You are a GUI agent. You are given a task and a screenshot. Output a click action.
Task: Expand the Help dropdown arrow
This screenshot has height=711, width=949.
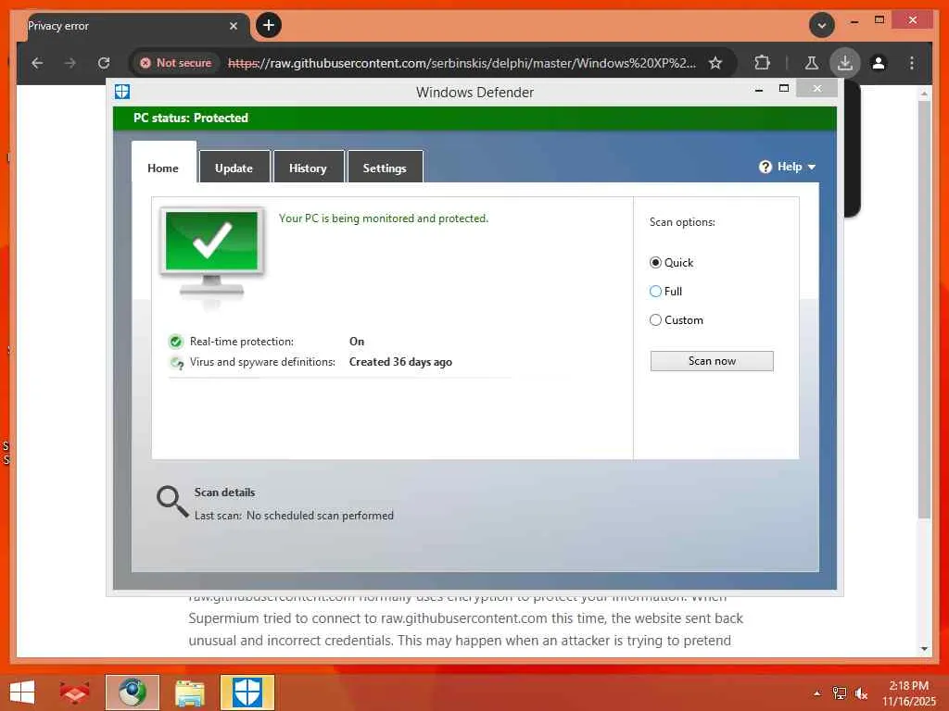click(x=812, y=167)
